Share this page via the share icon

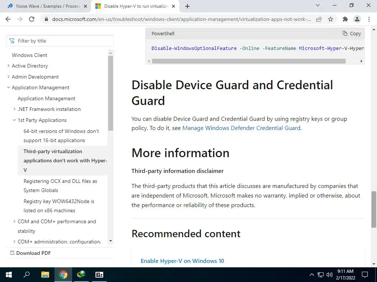tap(319, 19)
